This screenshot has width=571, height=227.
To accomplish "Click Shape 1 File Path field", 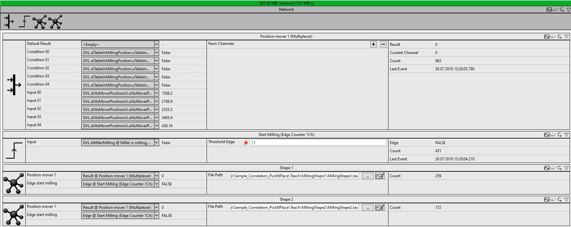I will coord(295,176).
